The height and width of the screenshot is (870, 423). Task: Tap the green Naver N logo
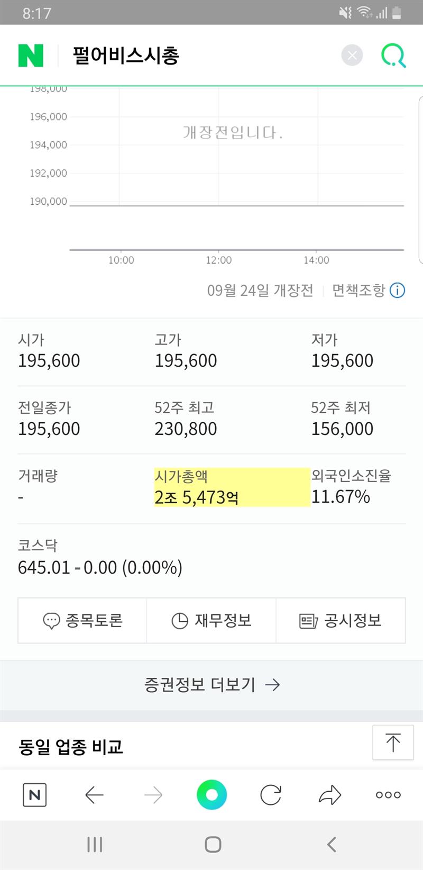click(x=31, y=56)
